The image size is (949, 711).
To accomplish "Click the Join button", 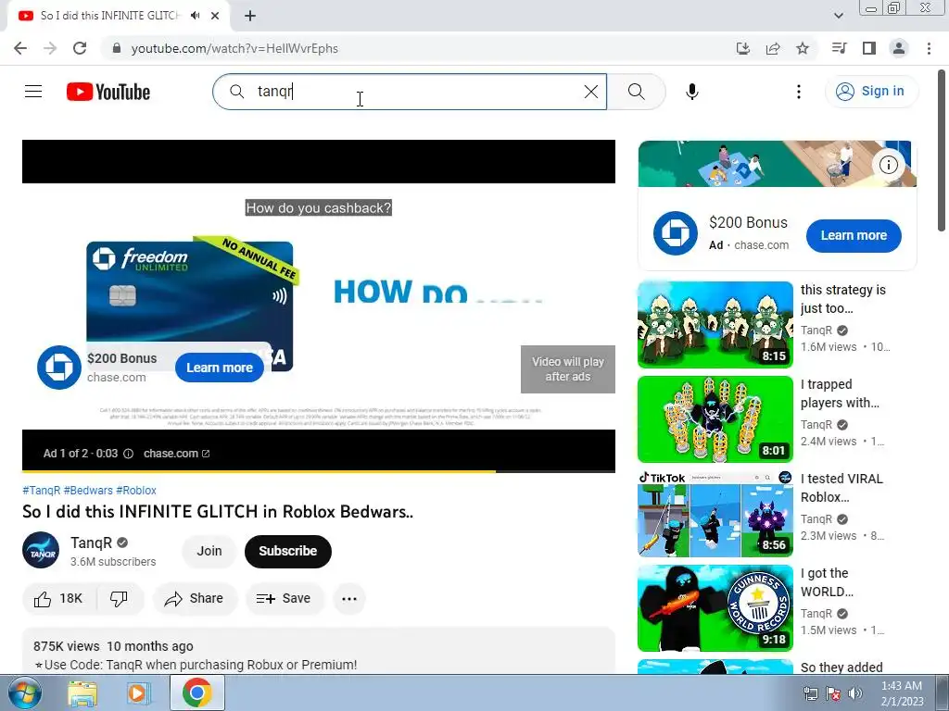I will tap(209, 551).
